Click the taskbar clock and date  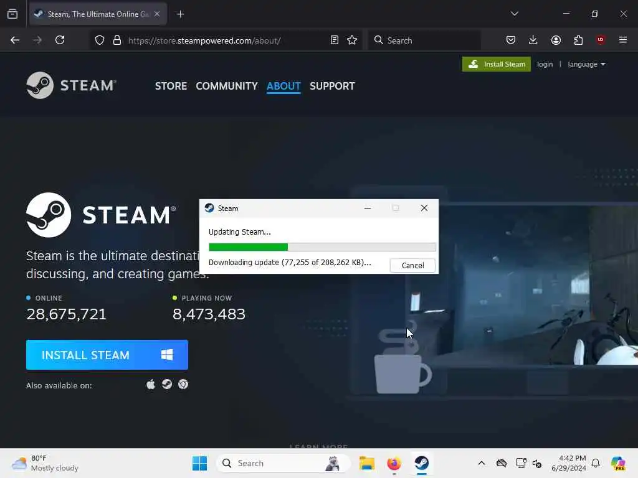(x=568, y=463)
